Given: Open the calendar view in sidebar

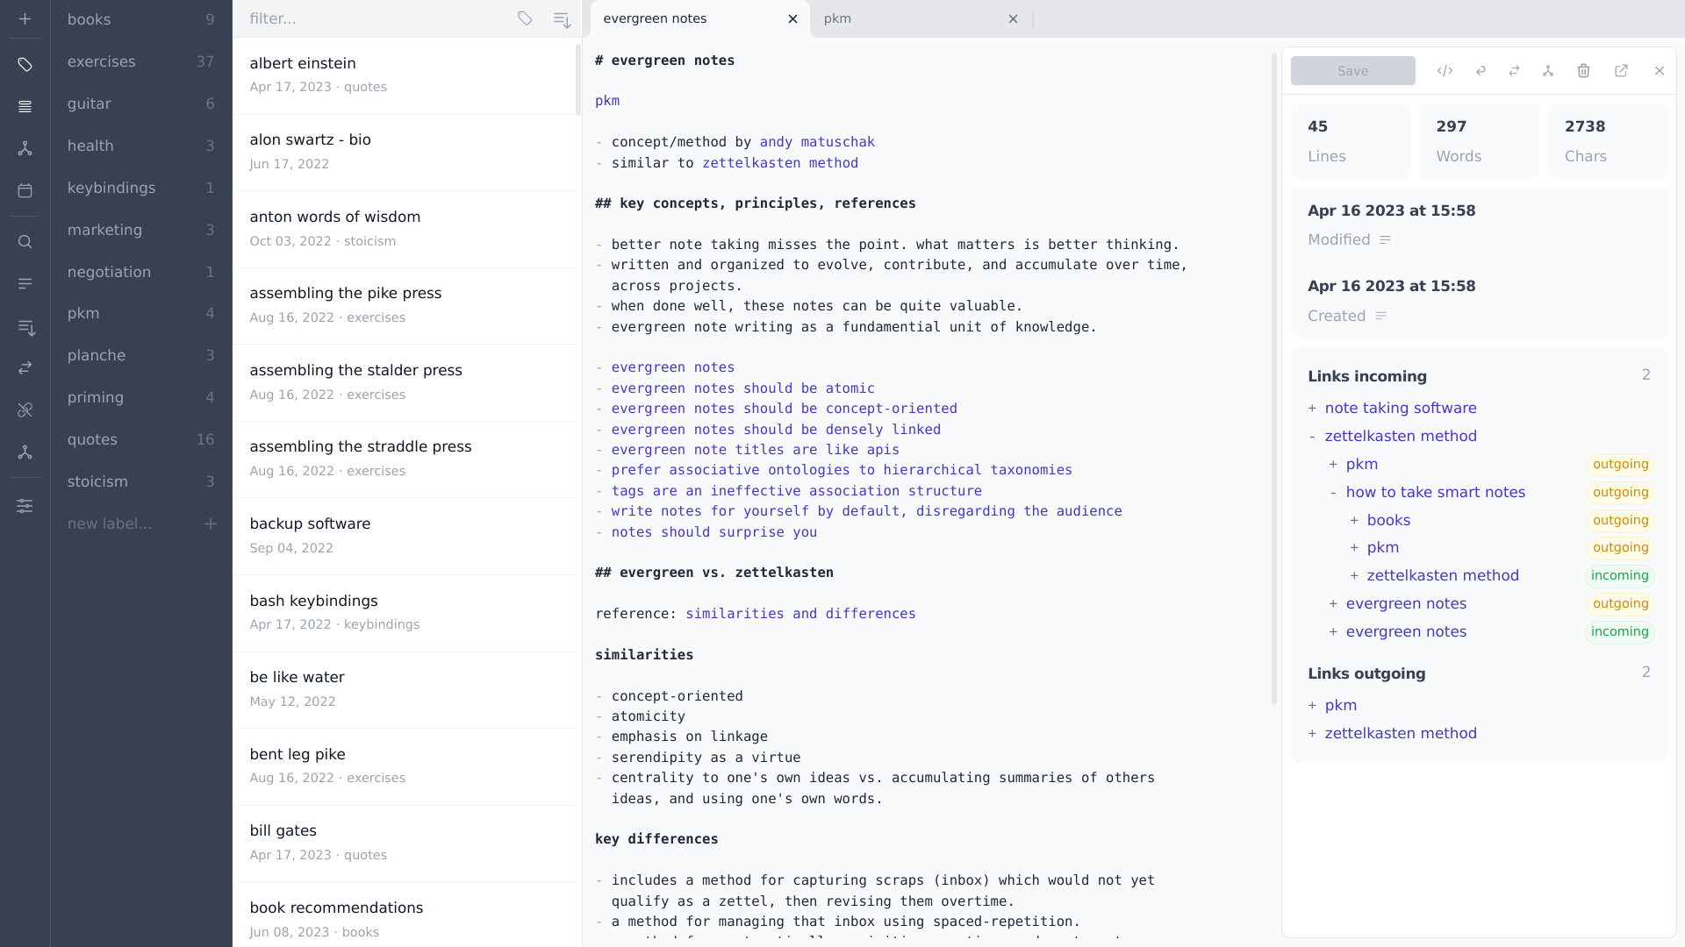Looking at the screenshot, I should click(25, 190).
